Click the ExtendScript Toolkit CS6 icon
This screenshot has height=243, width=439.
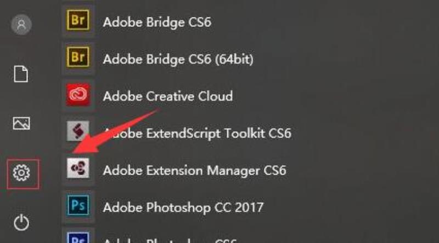click(x=78, y=131)
